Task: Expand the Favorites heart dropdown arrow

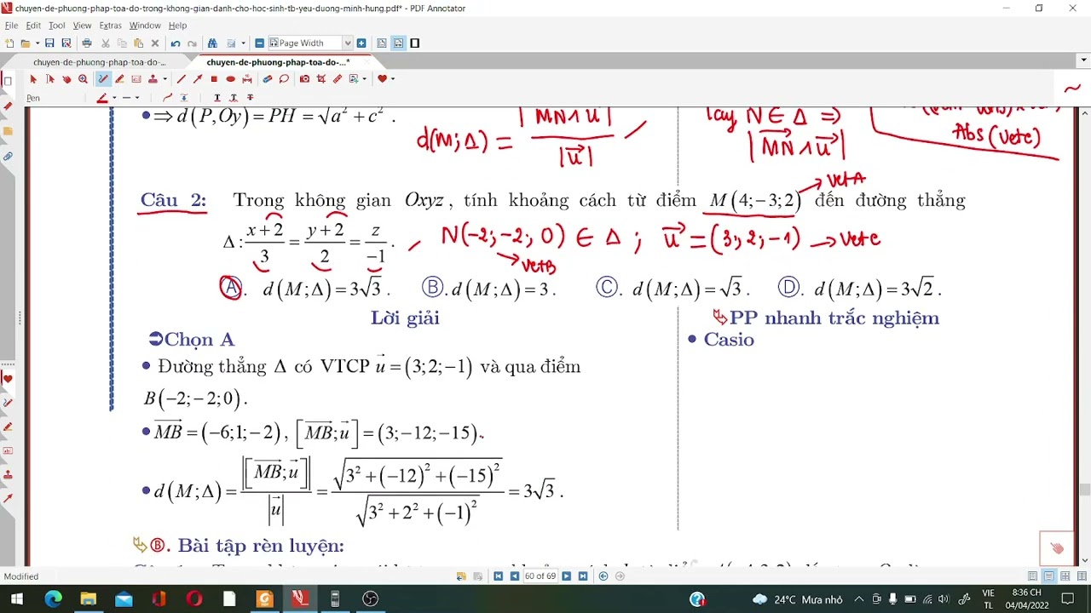Action: (x=393, y=79)
